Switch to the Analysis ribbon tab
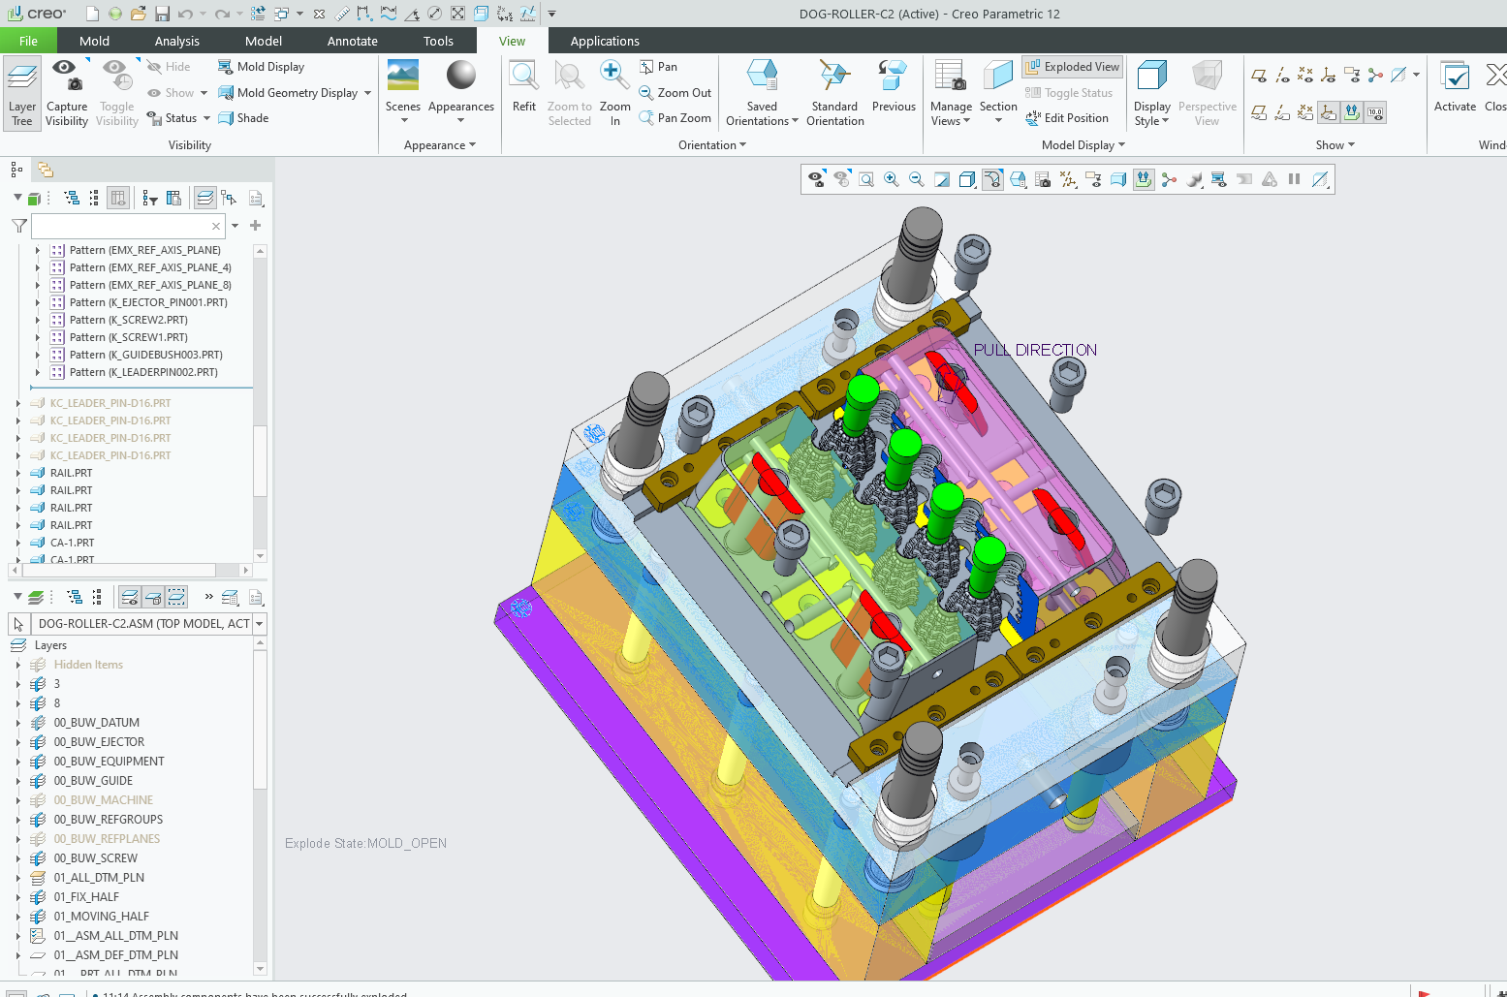Viewport: 1507px width, 997px height. (176, 41)
